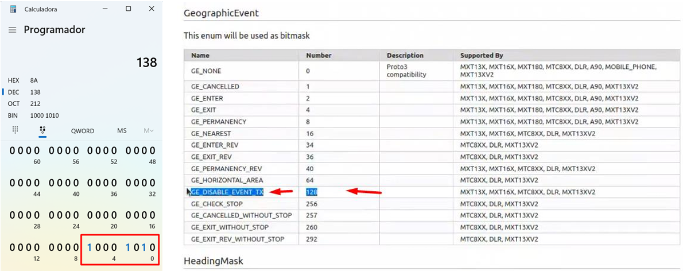Open the M memory dropdown
683x271 pixels.
pyautogui.click(x=148, y=131)
